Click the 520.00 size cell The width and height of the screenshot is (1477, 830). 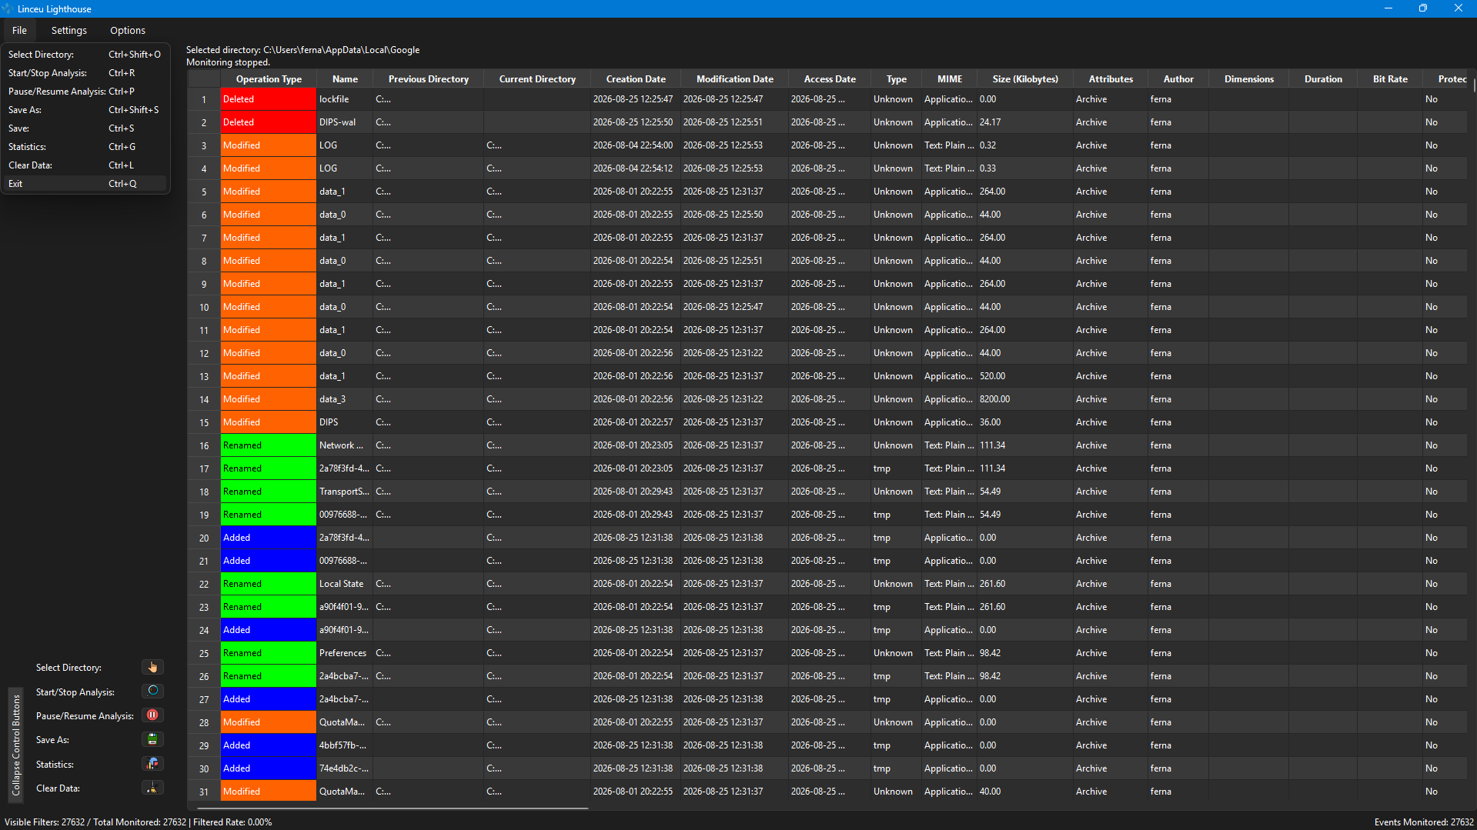point(1025,376)
